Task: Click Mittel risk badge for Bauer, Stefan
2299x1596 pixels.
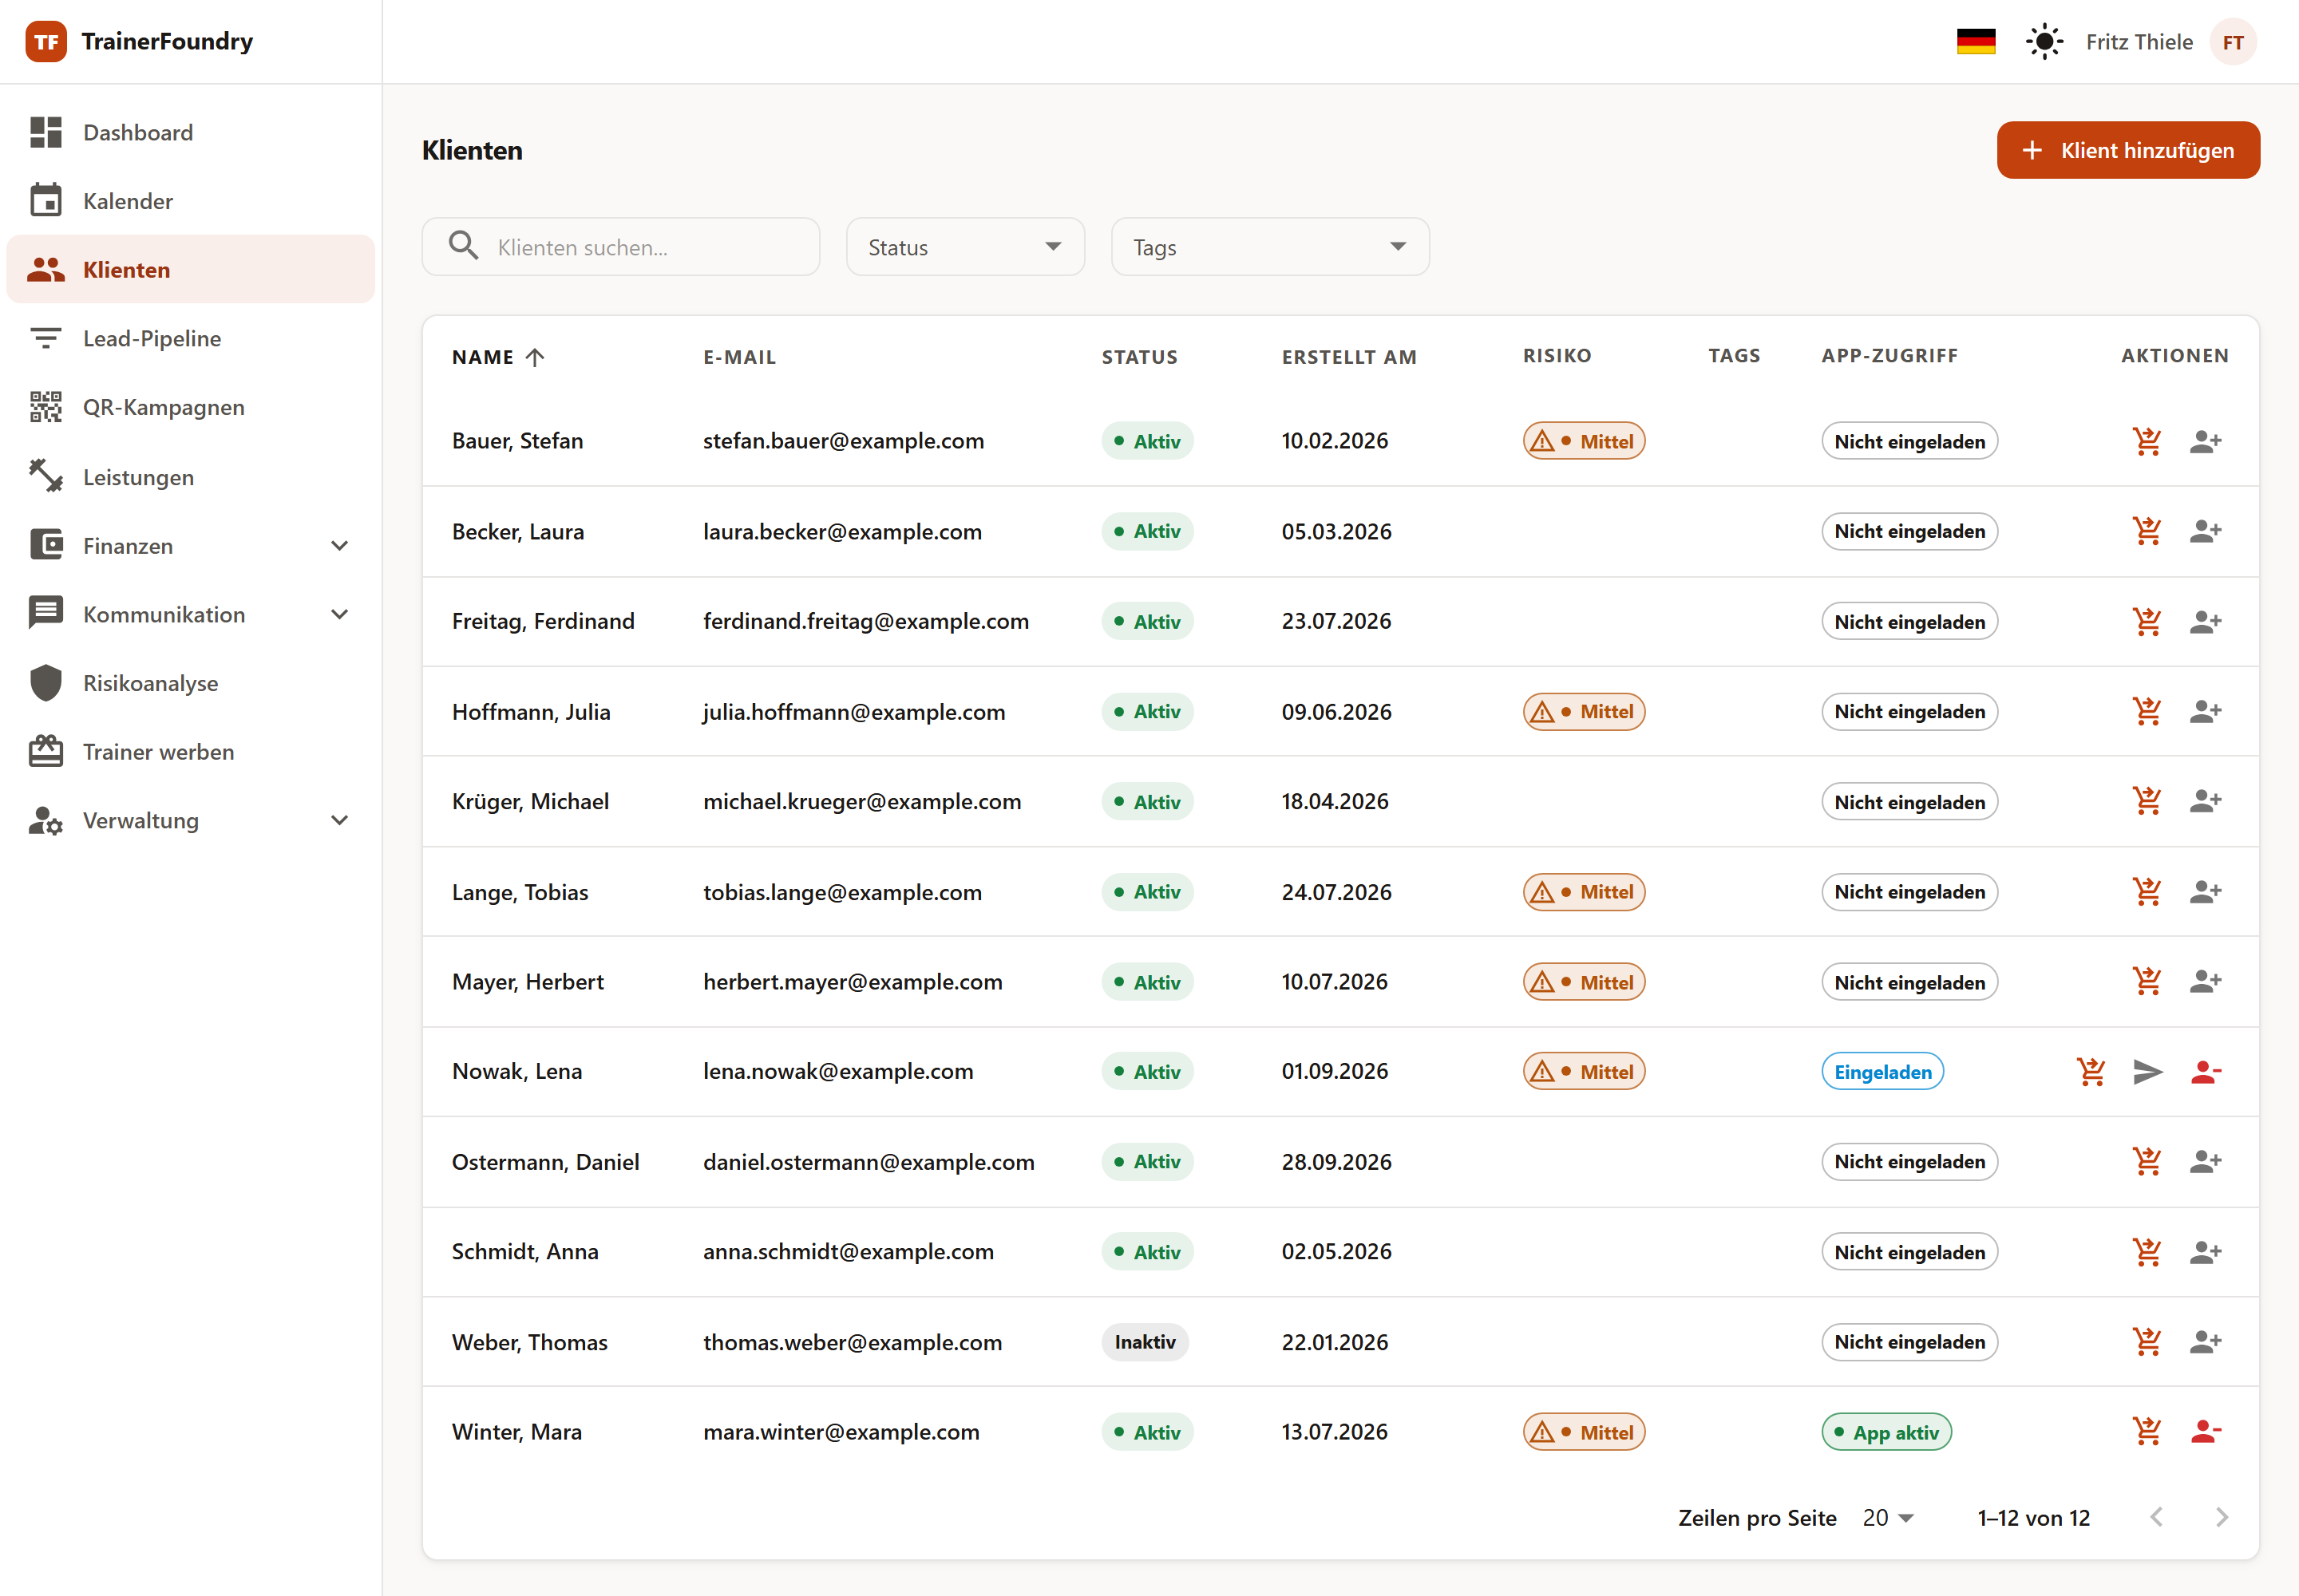Action: (x=1584, y=441)
